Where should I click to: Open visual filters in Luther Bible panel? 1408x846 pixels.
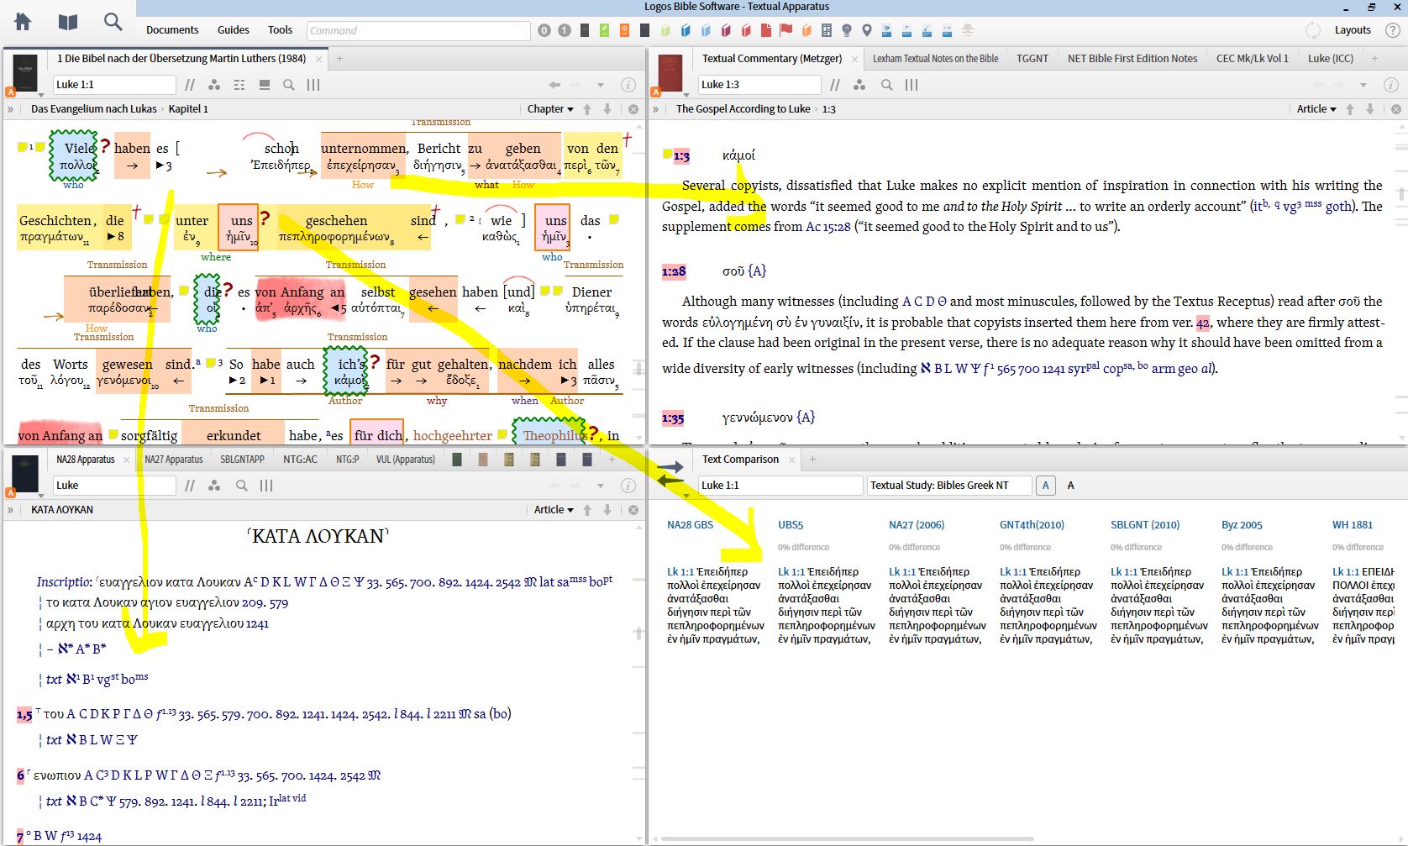coord(215,85)
